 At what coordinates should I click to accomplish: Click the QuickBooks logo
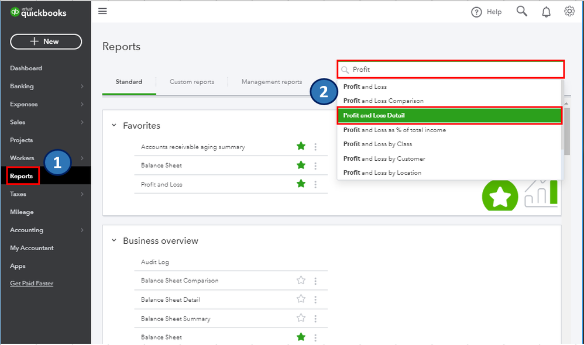(39, 12)
